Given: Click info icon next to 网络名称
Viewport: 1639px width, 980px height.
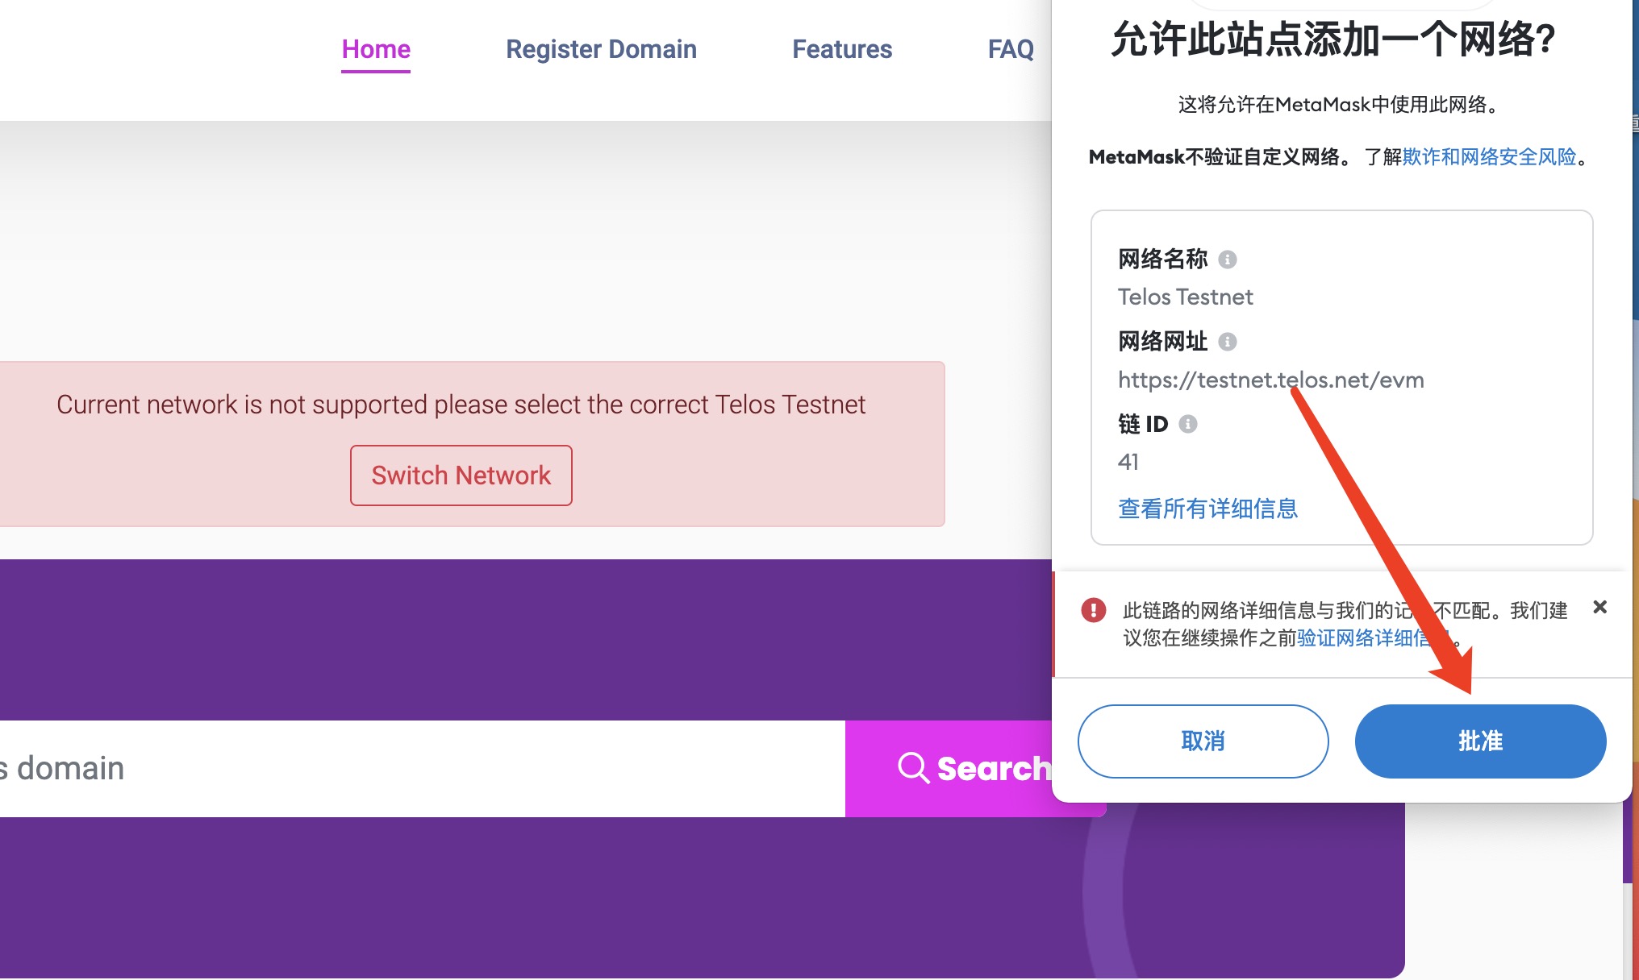Looking at the screenshot, I should 1227,260.
